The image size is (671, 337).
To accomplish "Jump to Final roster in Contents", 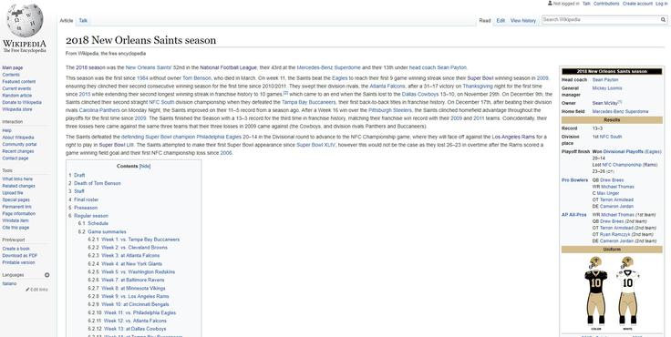I will click(86, 199).
